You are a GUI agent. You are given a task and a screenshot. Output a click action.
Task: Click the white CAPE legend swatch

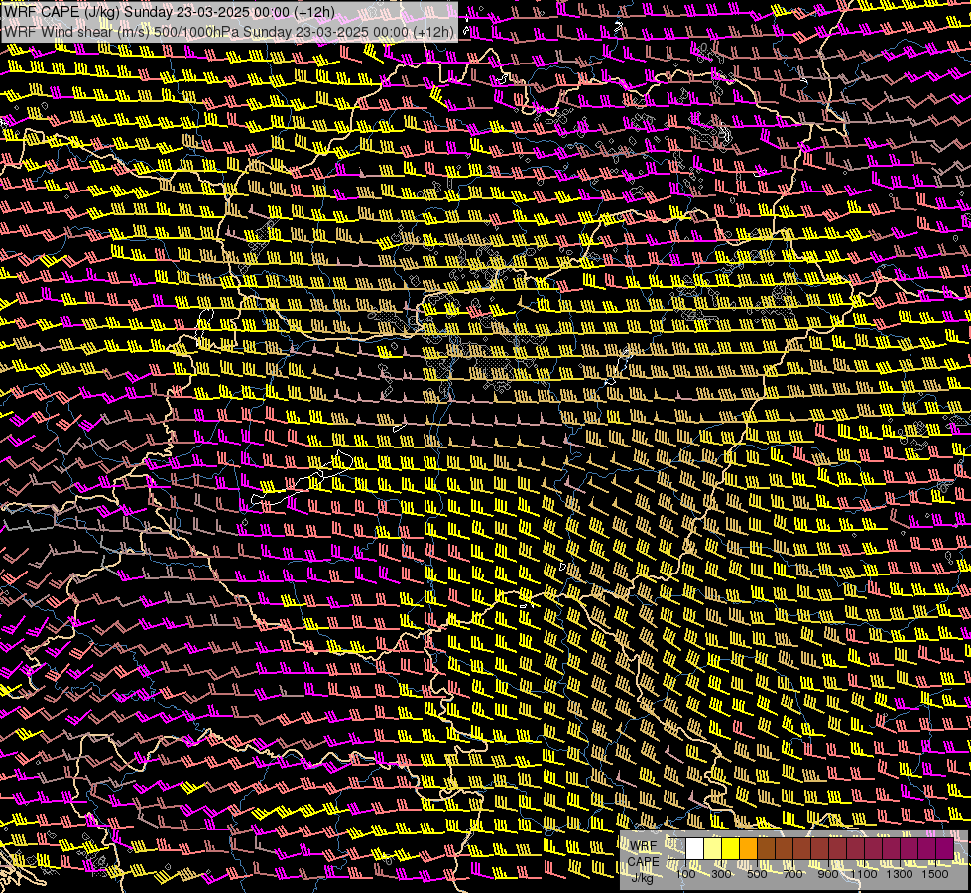click(695, 849)
